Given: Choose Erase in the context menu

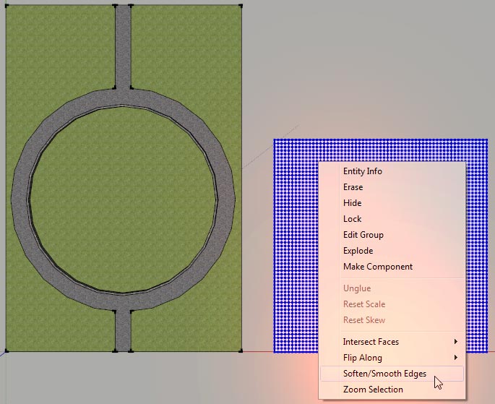Looking at the screenshot, I should pyautogui.click(x=353, y=187).
